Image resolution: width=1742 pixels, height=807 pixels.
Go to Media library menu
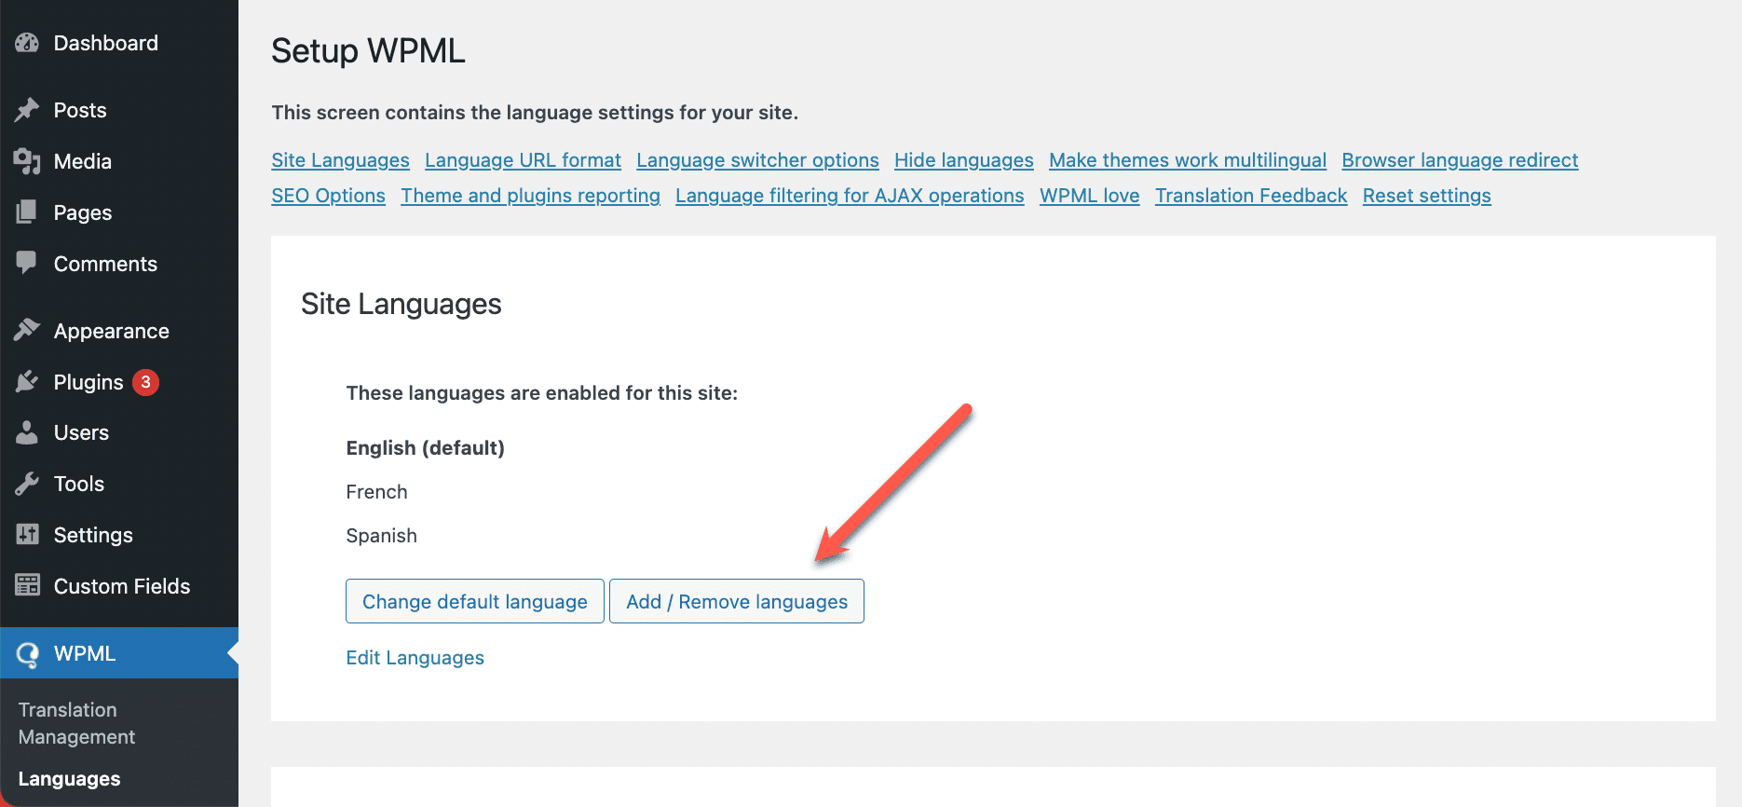click(119, 161)
